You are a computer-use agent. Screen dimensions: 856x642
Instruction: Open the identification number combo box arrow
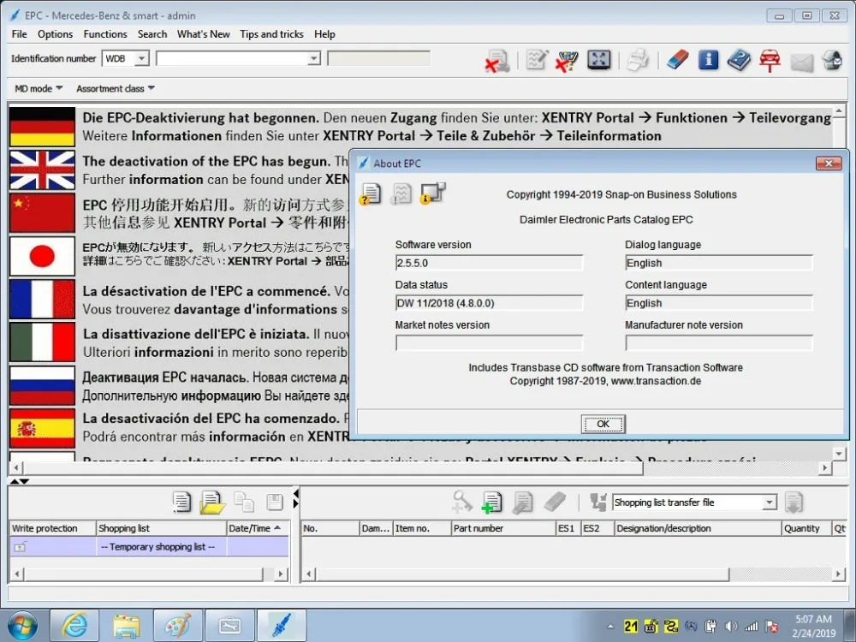tap(314, 58)
